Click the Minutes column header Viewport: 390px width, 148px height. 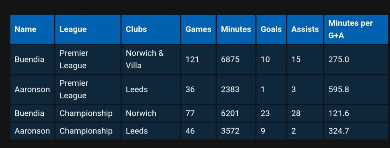click(236, 29)
